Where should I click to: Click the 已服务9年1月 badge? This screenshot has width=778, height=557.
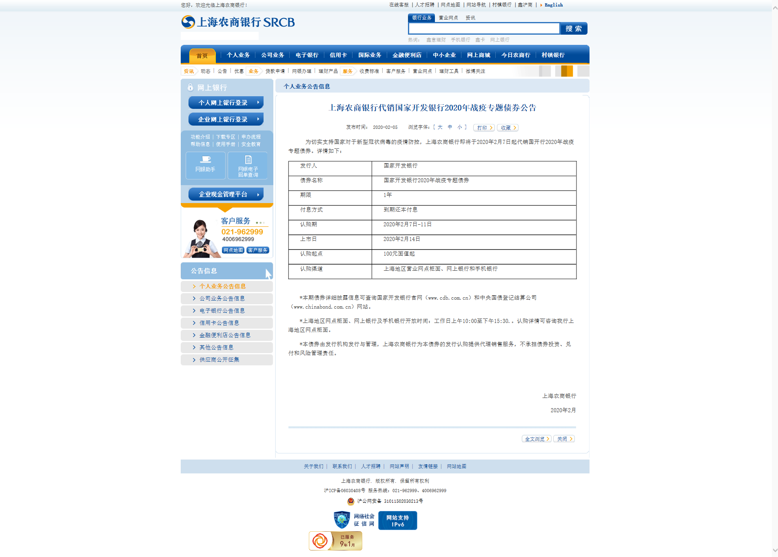click(x=335, y=541)
